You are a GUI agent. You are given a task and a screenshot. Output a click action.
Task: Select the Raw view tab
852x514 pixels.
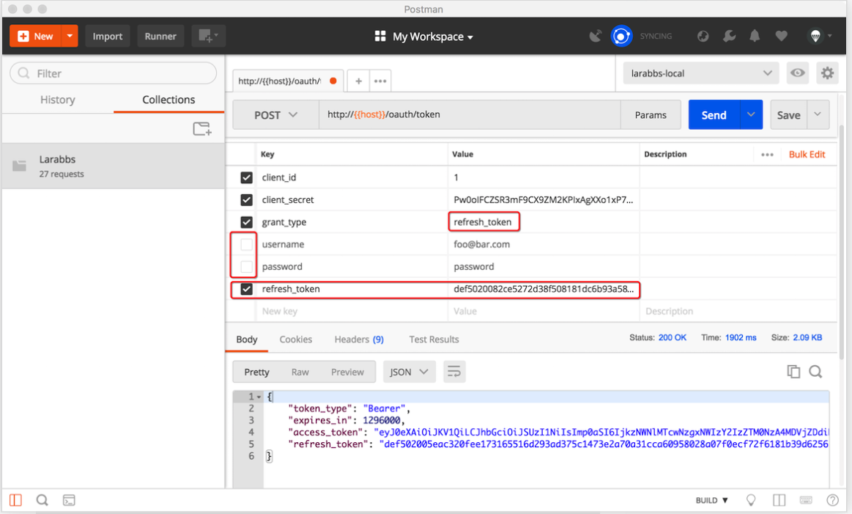point(300,372)
